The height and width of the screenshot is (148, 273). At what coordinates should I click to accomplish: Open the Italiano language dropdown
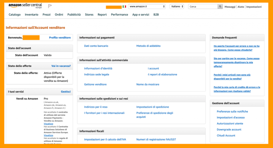177,6
